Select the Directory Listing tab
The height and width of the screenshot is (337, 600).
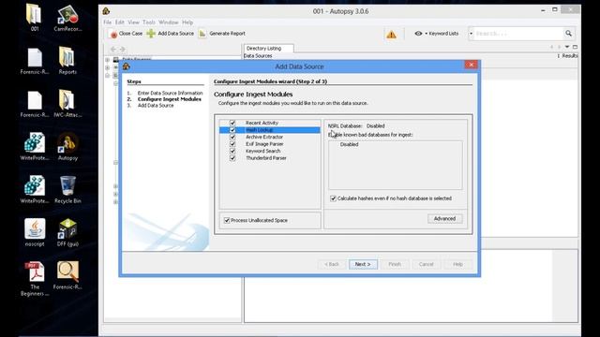269,49
